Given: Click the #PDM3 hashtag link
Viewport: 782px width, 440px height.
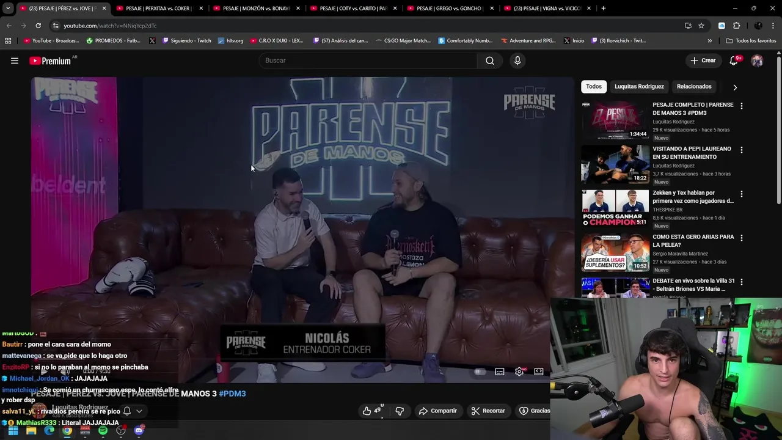Looking at the screenshot, I should [232, 394].
